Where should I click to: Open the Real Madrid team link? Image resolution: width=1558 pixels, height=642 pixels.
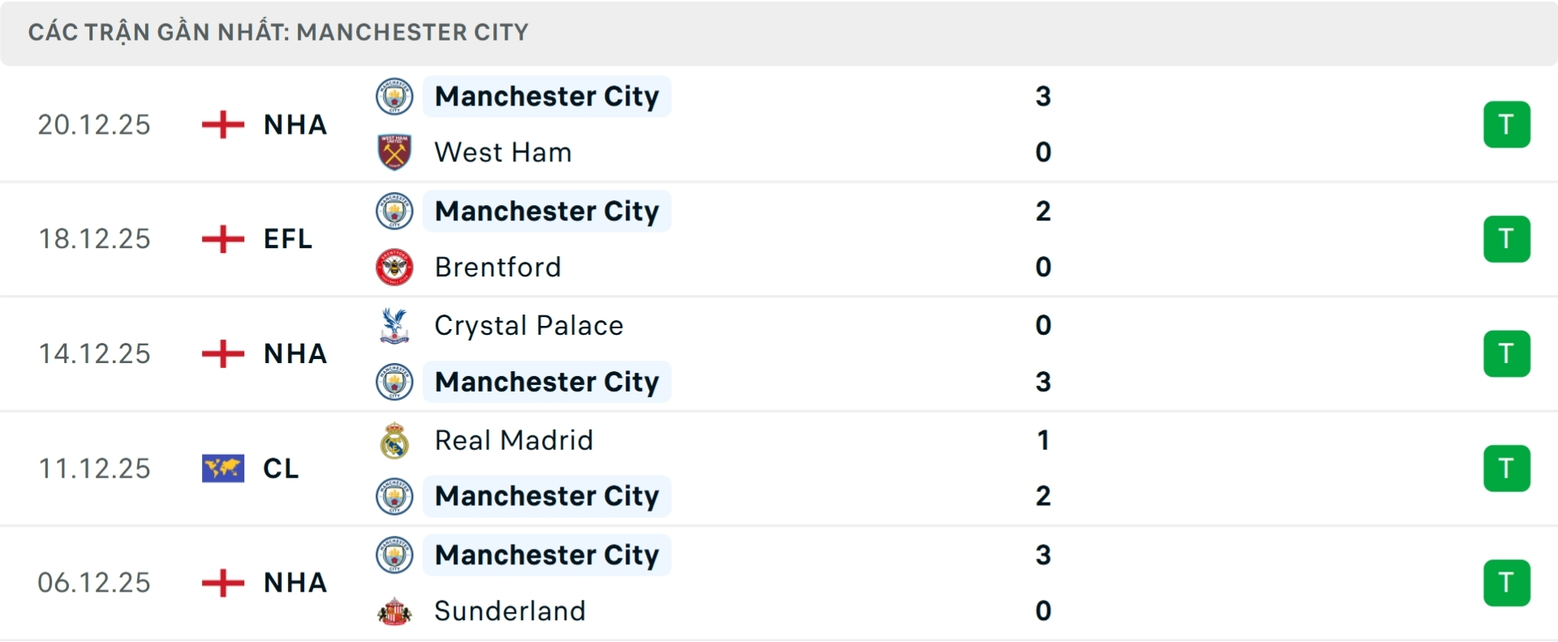click(x=514, y=440)
